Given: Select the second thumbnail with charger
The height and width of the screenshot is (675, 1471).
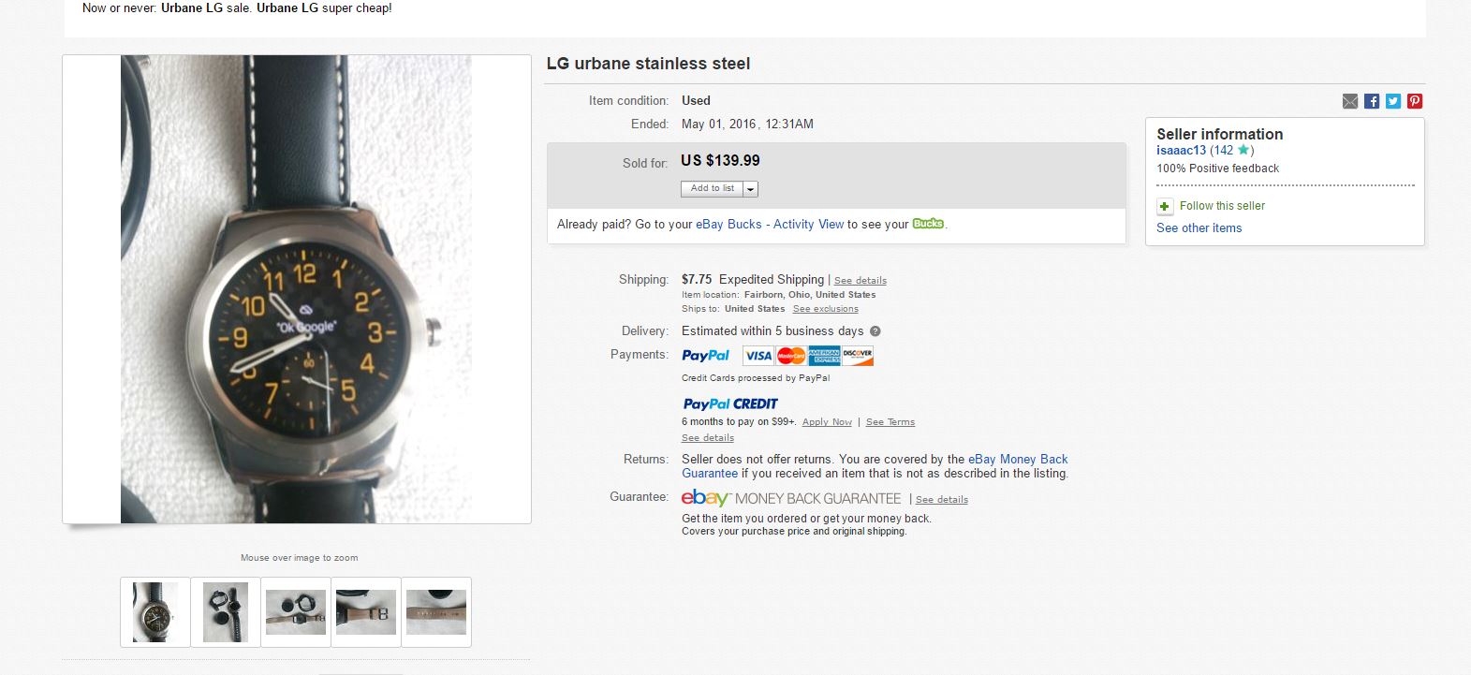Looking at the screenshot, I should [226, 612].
